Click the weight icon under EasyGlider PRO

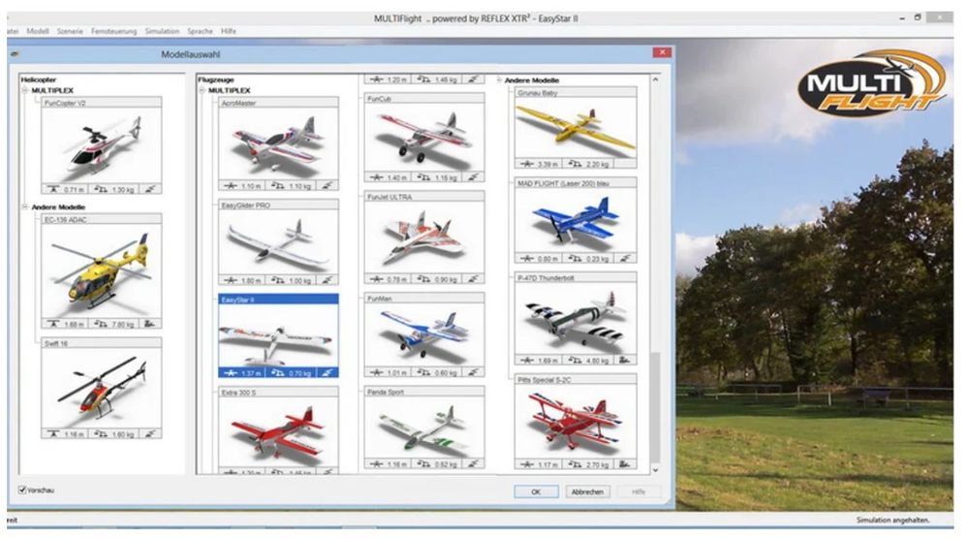[279, 280]
